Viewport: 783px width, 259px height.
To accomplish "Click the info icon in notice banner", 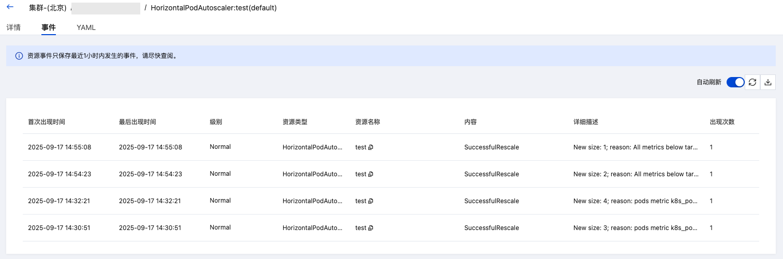I will (19, 56).
